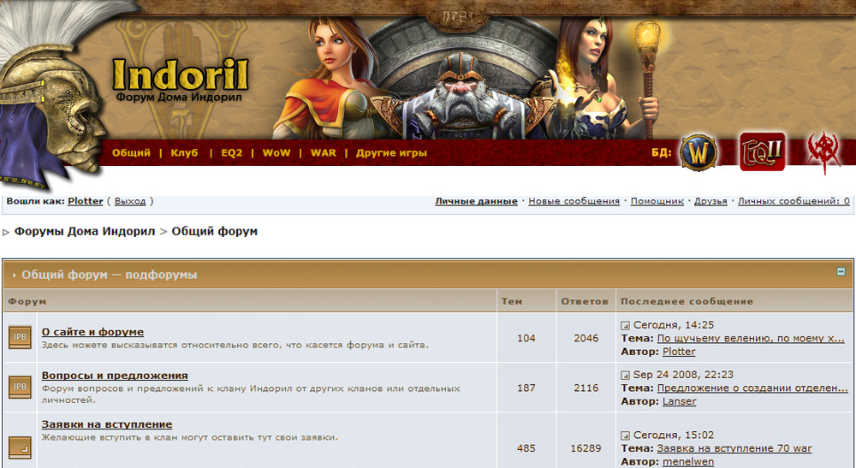The width and height of the screenshot is (856, 468).
Task: Open the WoW menu item
Action: point(276,153)
